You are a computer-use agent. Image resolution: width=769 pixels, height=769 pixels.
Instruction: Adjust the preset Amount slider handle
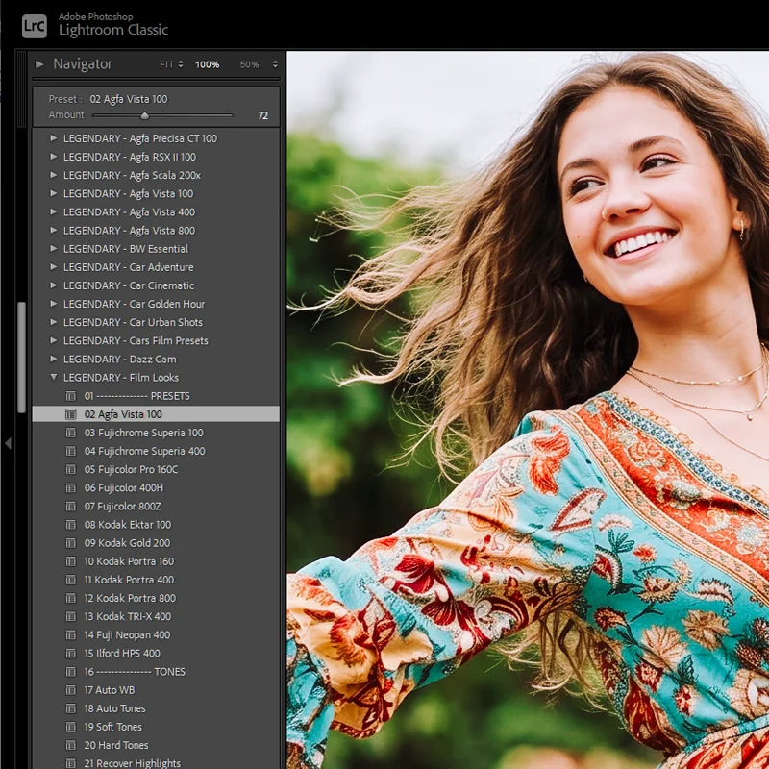(144, 115)
